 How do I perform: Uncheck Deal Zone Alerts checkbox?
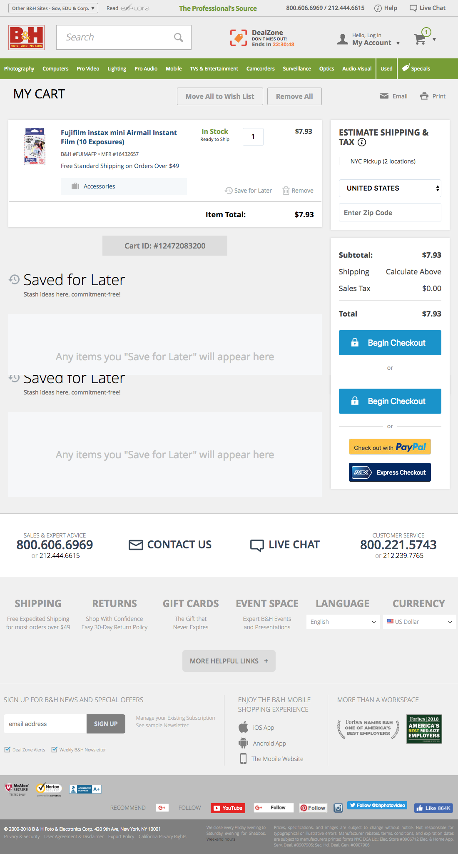pyautogui.click(x=7, y=750)
